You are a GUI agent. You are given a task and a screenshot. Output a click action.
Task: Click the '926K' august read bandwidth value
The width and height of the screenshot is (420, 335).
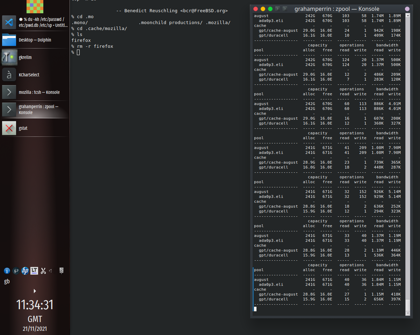379,192
